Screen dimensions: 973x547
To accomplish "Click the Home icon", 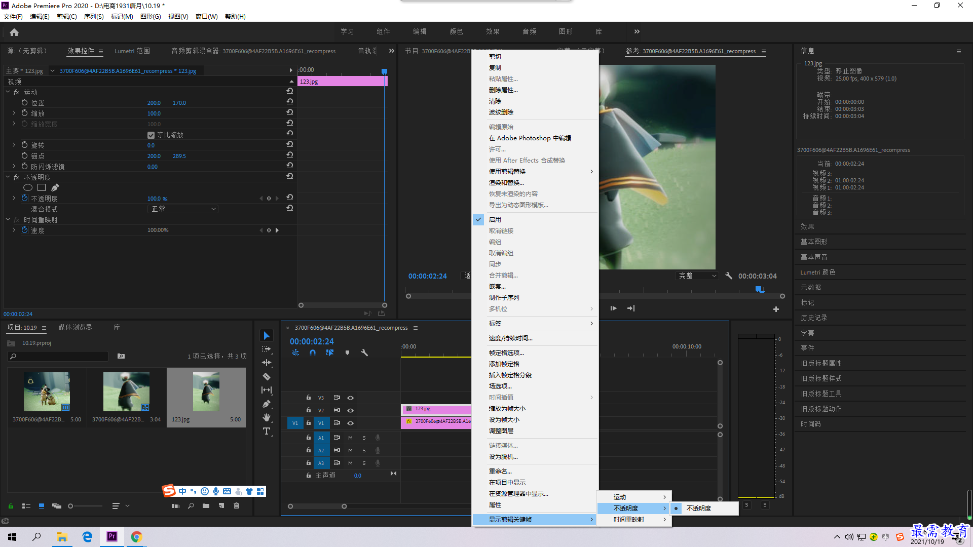I will pos(14,32).
